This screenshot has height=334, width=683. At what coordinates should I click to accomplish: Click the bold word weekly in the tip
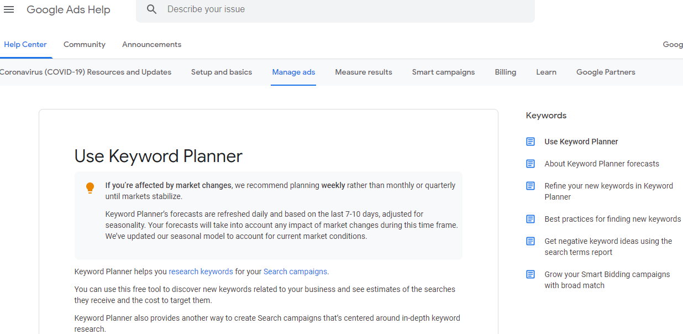tap(333, 185)
